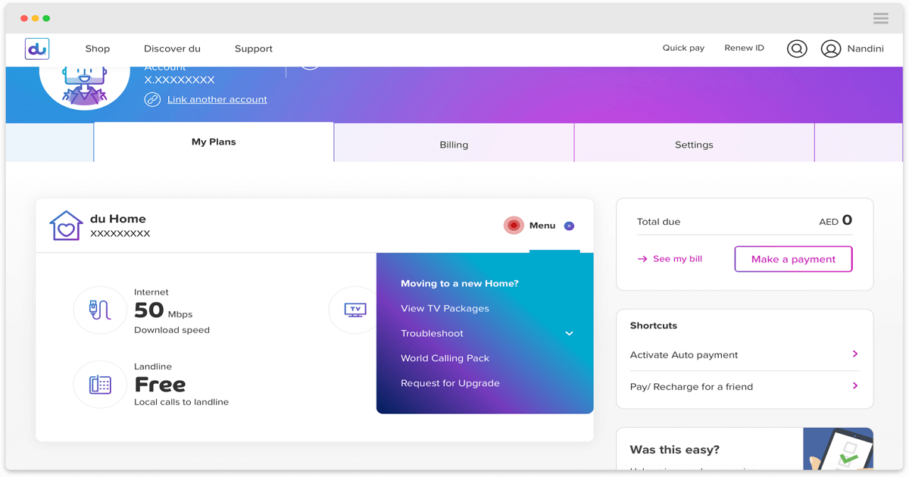Click the du Home title
This screenshot has height=477, width=909.
pyautogui.click(x=117, y=219)
